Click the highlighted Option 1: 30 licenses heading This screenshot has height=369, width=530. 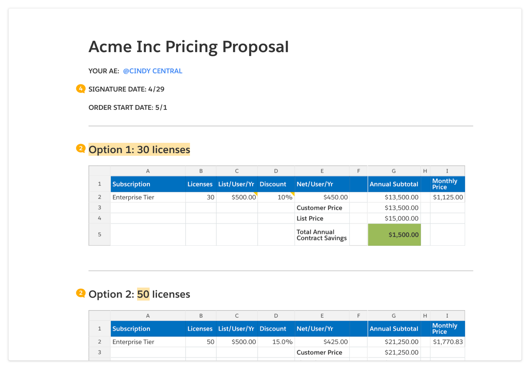point(139,150)
